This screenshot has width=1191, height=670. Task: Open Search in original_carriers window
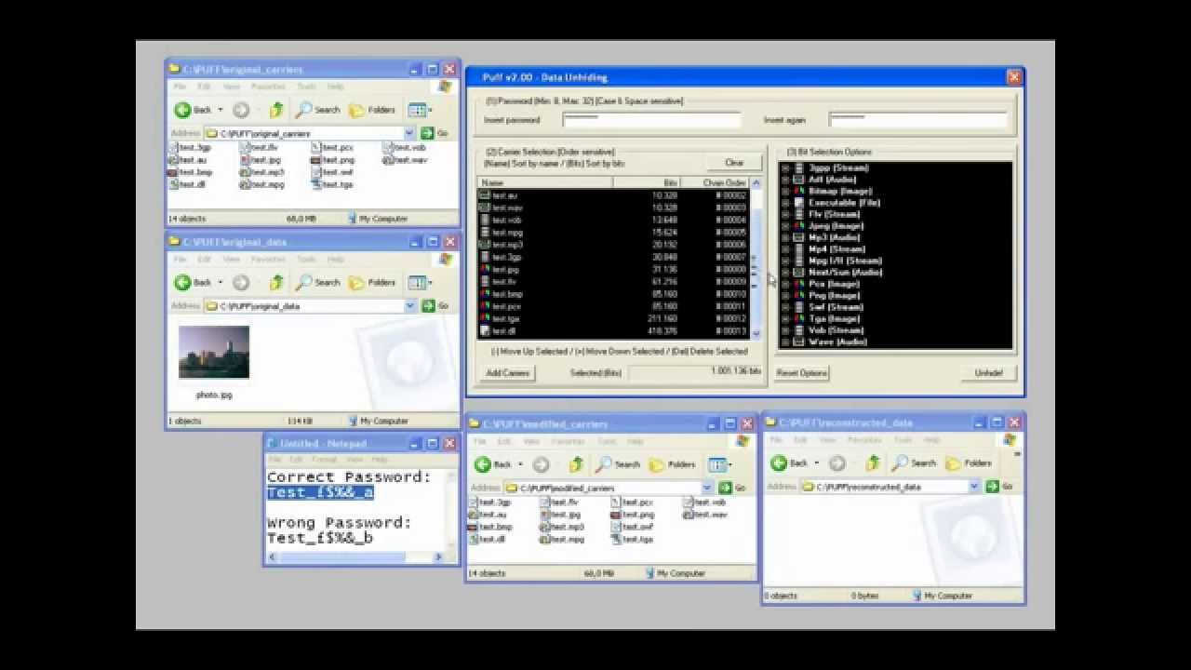pos(318,110)
